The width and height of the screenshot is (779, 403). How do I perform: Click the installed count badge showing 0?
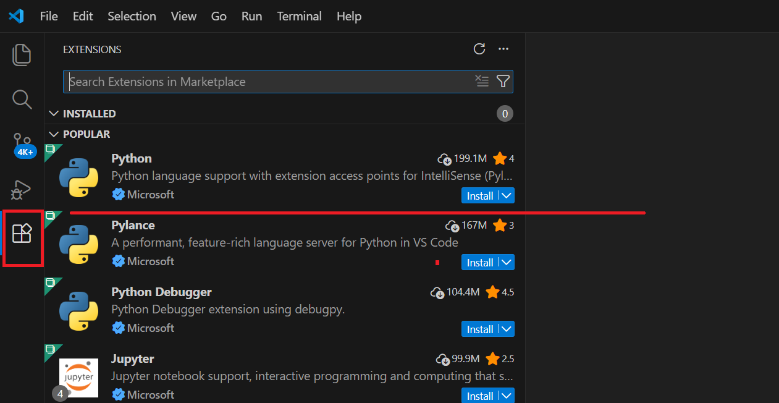(505, 114)
